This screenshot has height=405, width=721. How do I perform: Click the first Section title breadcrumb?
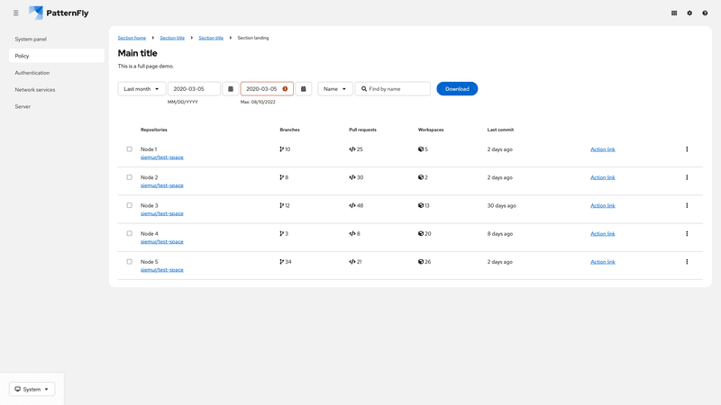pos(172,38)
